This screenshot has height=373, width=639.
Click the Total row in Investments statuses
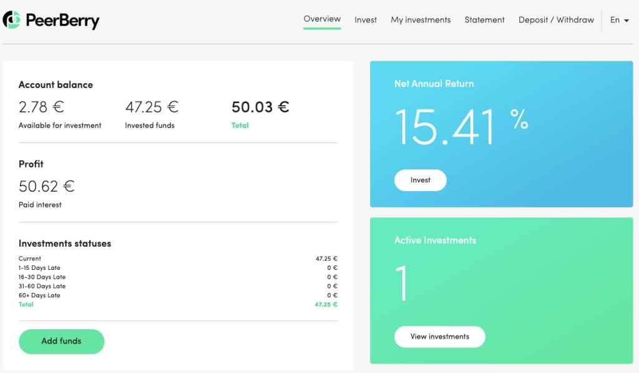click(x=178, y=304)
